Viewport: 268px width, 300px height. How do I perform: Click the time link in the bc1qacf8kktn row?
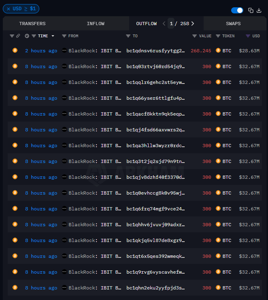(41, 114)
